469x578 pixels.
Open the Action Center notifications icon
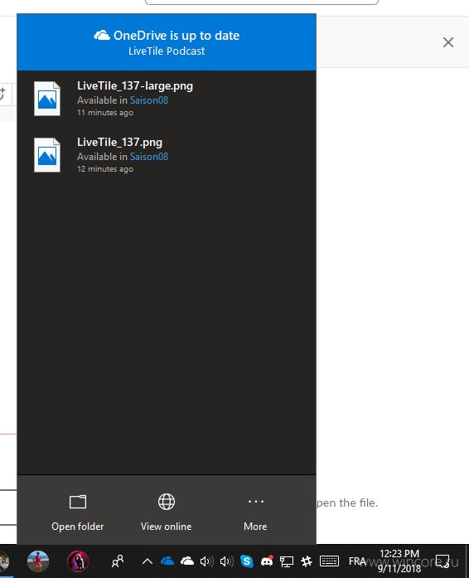pyautogui.click(x=442, y=561)
